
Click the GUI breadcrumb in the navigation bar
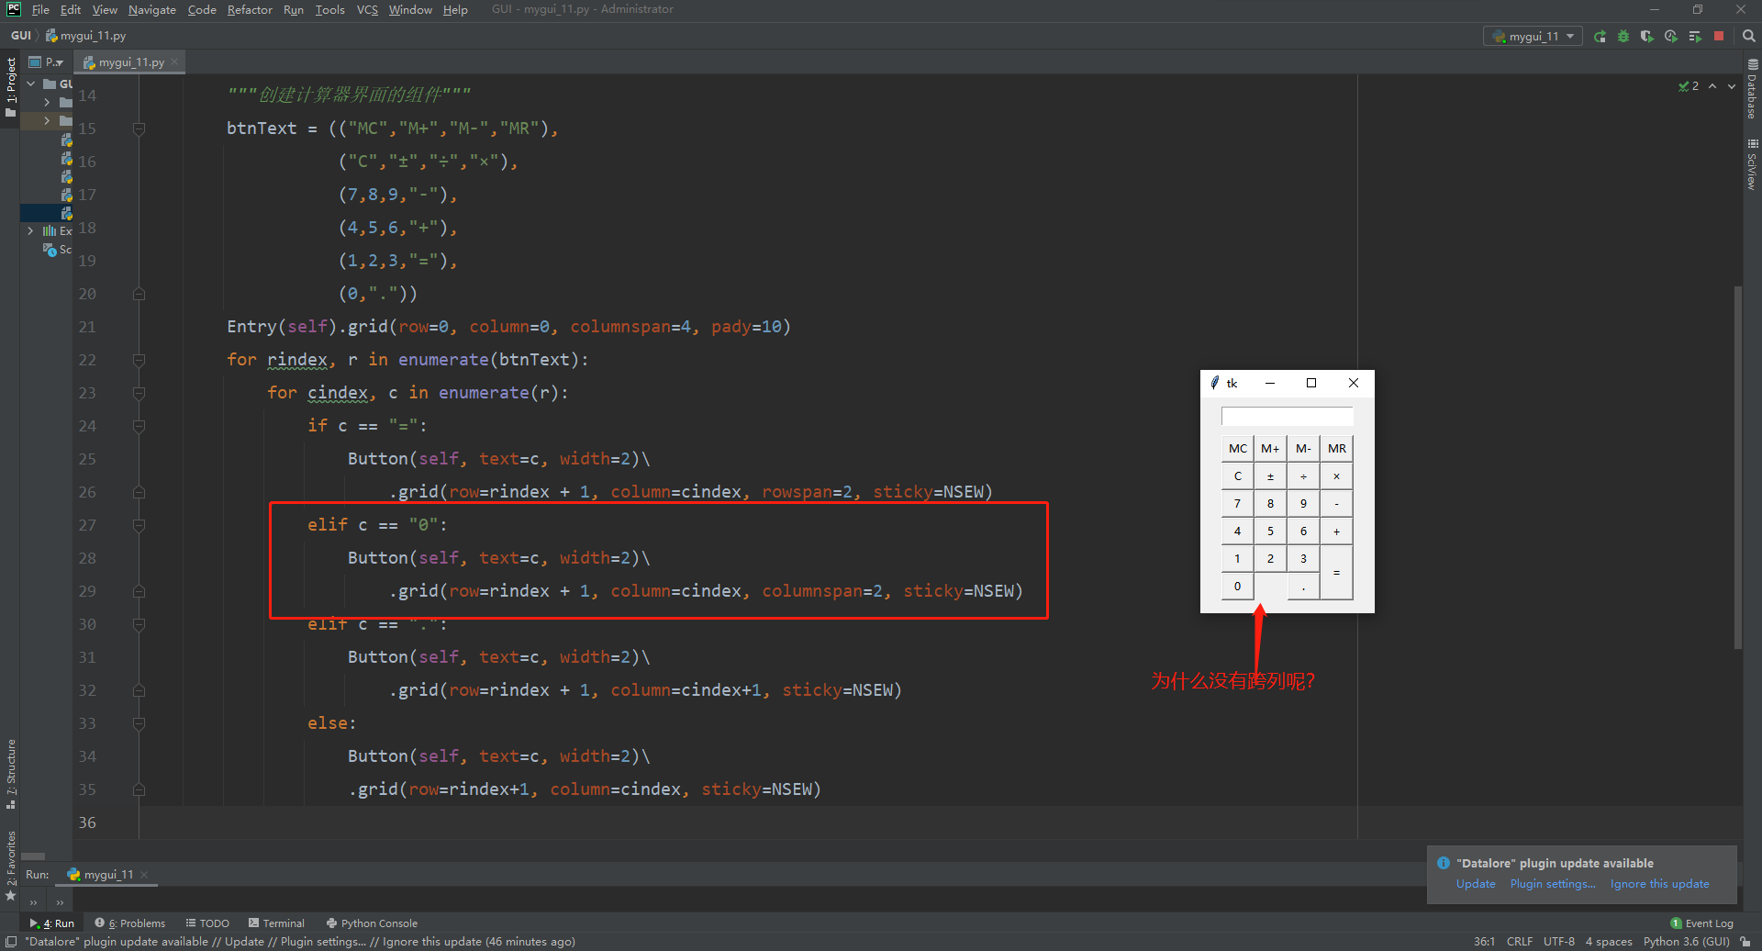pyautogui.click(x=20, y=36)
